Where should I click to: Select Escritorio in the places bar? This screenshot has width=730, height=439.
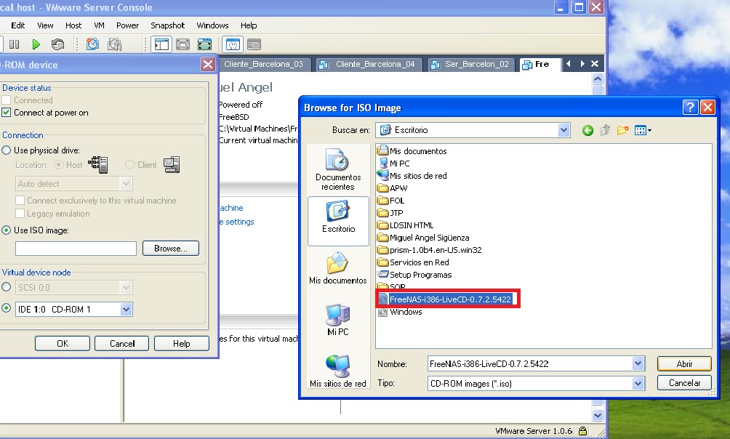(x=338, y=221)
